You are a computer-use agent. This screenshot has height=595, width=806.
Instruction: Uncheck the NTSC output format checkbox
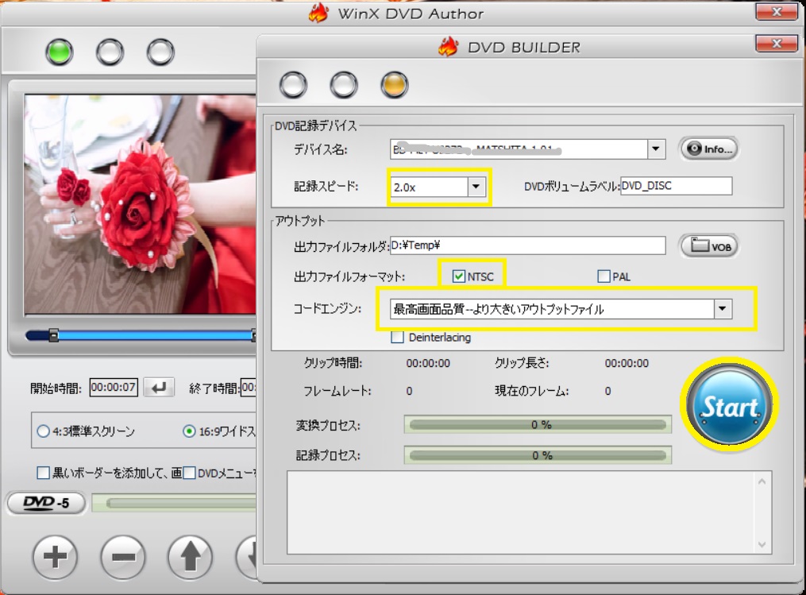(x=458, y=276)
